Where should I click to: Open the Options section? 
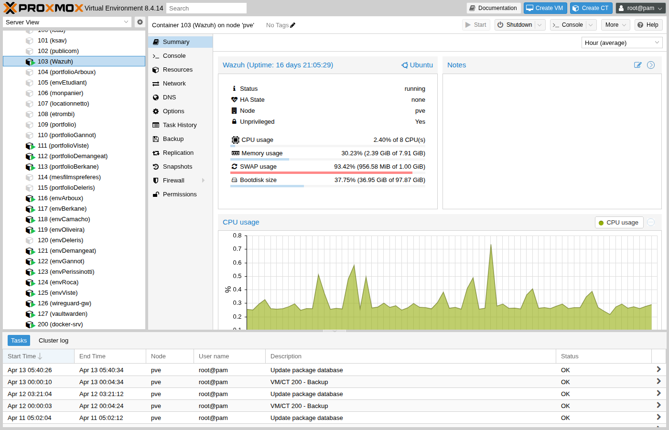[180, 111]
